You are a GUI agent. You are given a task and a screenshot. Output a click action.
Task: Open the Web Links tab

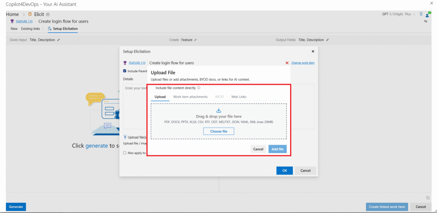coord(239,97)
